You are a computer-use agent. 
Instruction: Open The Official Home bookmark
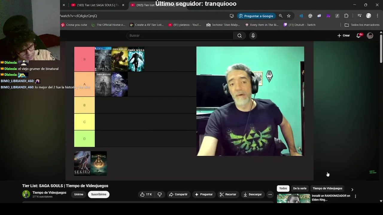coord(108,25)
